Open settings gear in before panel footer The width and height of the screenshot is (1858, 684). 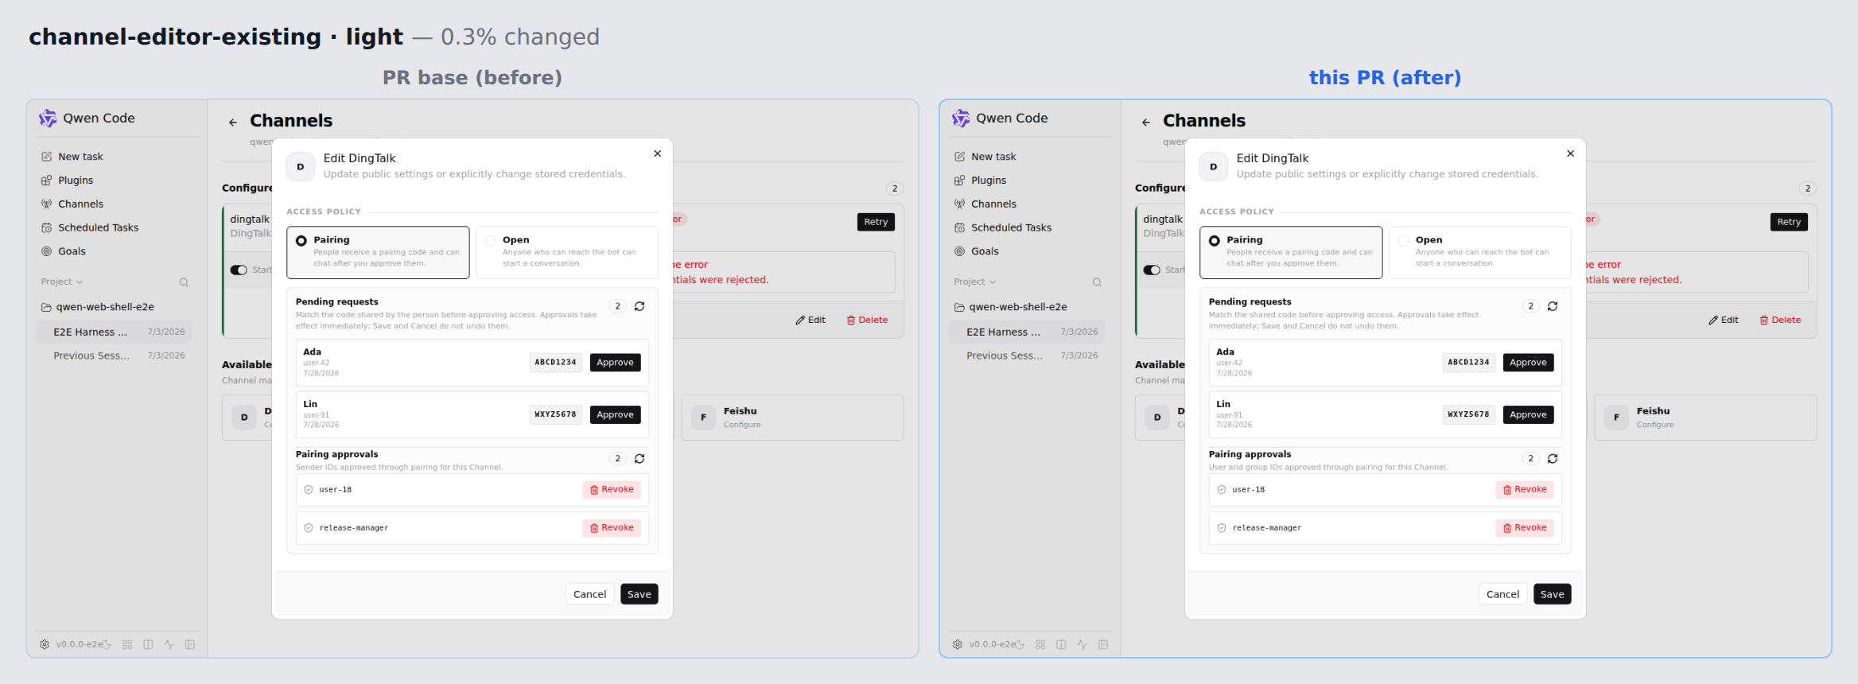tap(45, 644)
